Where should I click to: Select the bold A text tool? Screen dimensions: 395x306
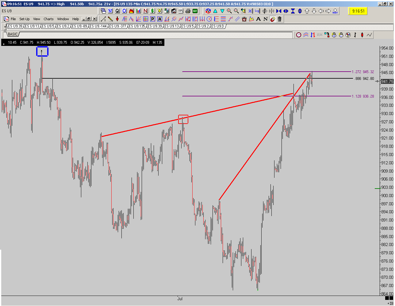coord(259,19)
